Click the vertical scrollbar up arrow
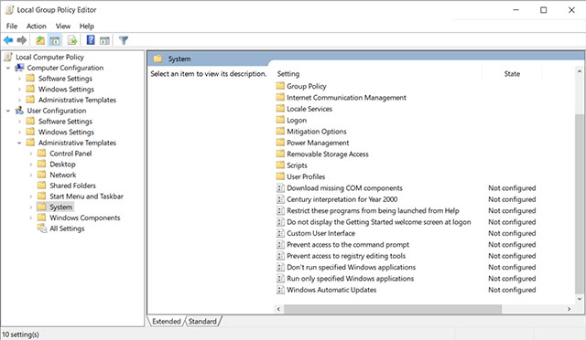The height and width of the screenshot is (340, 586). (x=580, y=71)
